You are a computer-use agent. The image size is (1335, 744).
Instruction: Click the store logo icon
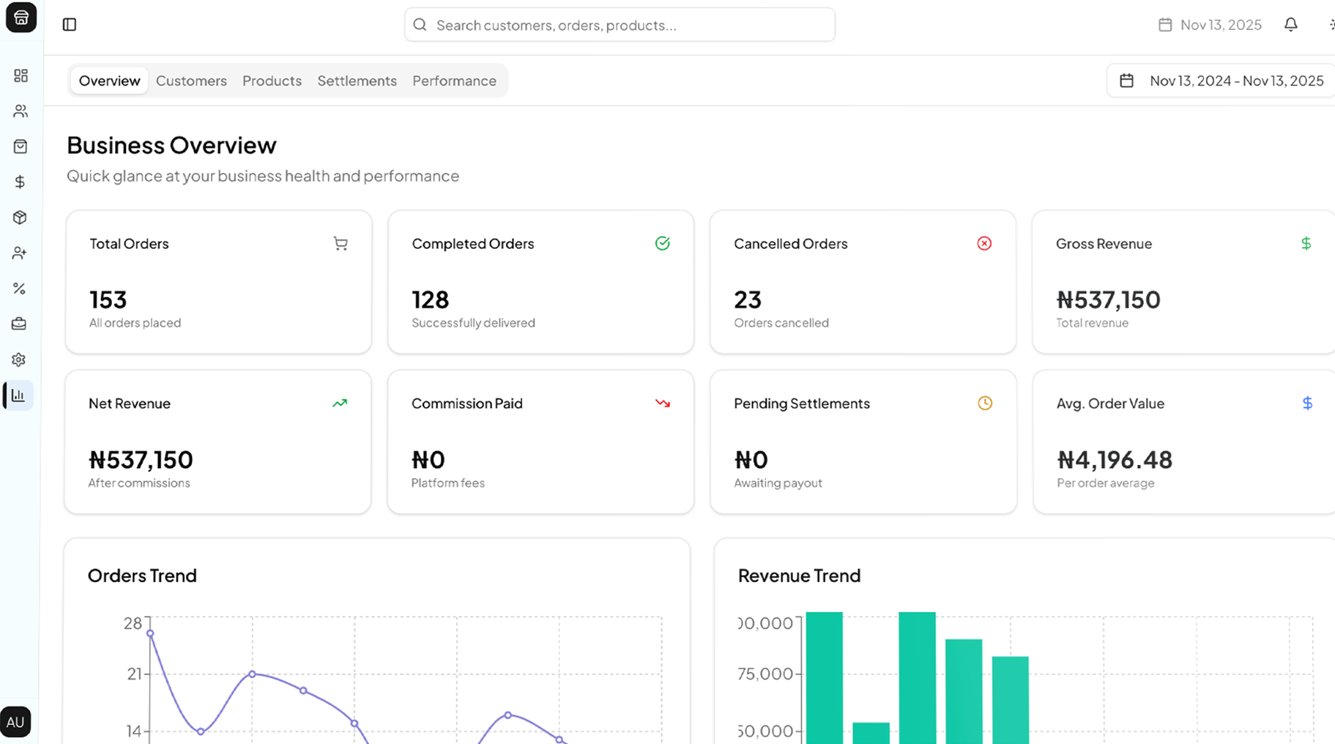[x=21, y=18]
